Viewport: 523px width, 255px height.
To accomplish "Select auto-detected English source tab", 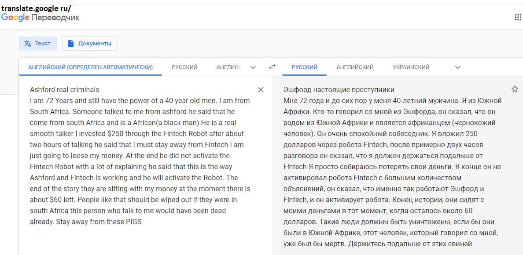I will point(90,67).
